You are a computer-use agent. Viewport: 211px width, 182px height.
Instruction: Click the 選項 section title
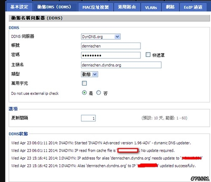click(x=13, y=109)
